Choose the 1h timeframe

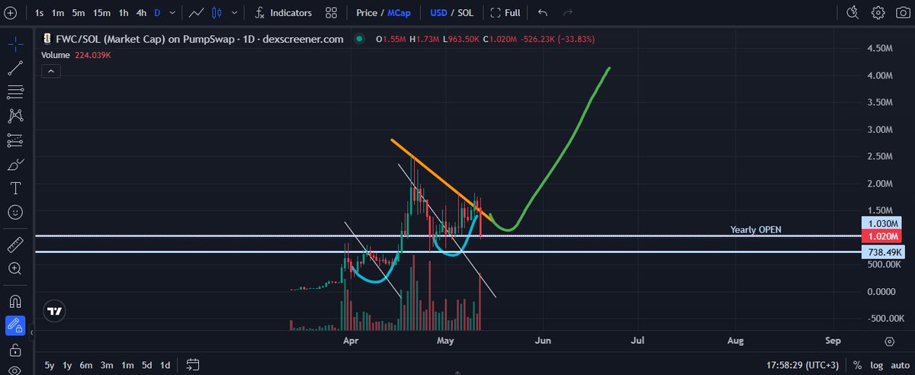click(124, 13)
